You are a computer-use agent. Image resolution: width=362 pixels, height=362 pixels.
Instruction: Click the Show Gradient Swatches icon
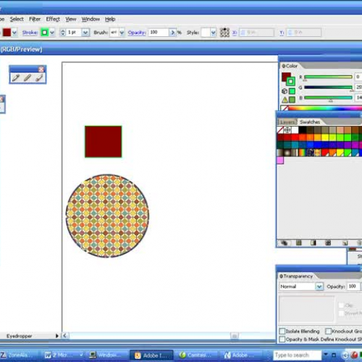pos(313,243)
